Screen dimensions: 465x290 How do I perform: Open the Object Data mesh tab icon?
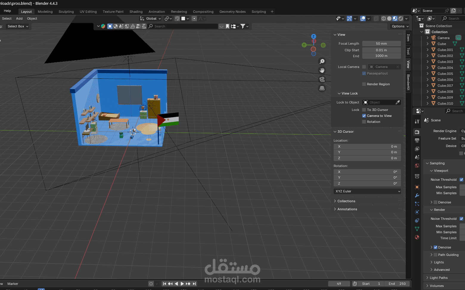coord(417,229)
